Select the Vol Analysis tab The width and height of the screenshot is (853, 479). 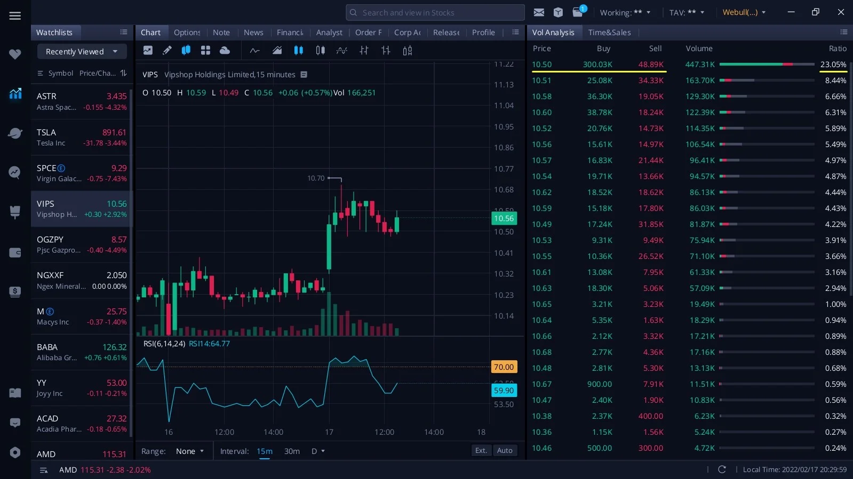(553, 33)
